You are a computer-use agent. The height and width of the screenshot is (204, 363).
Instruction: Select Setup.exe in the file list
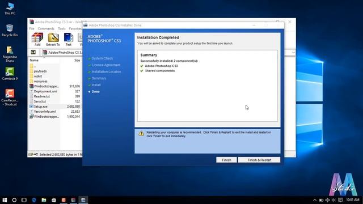tap(41, 107)
